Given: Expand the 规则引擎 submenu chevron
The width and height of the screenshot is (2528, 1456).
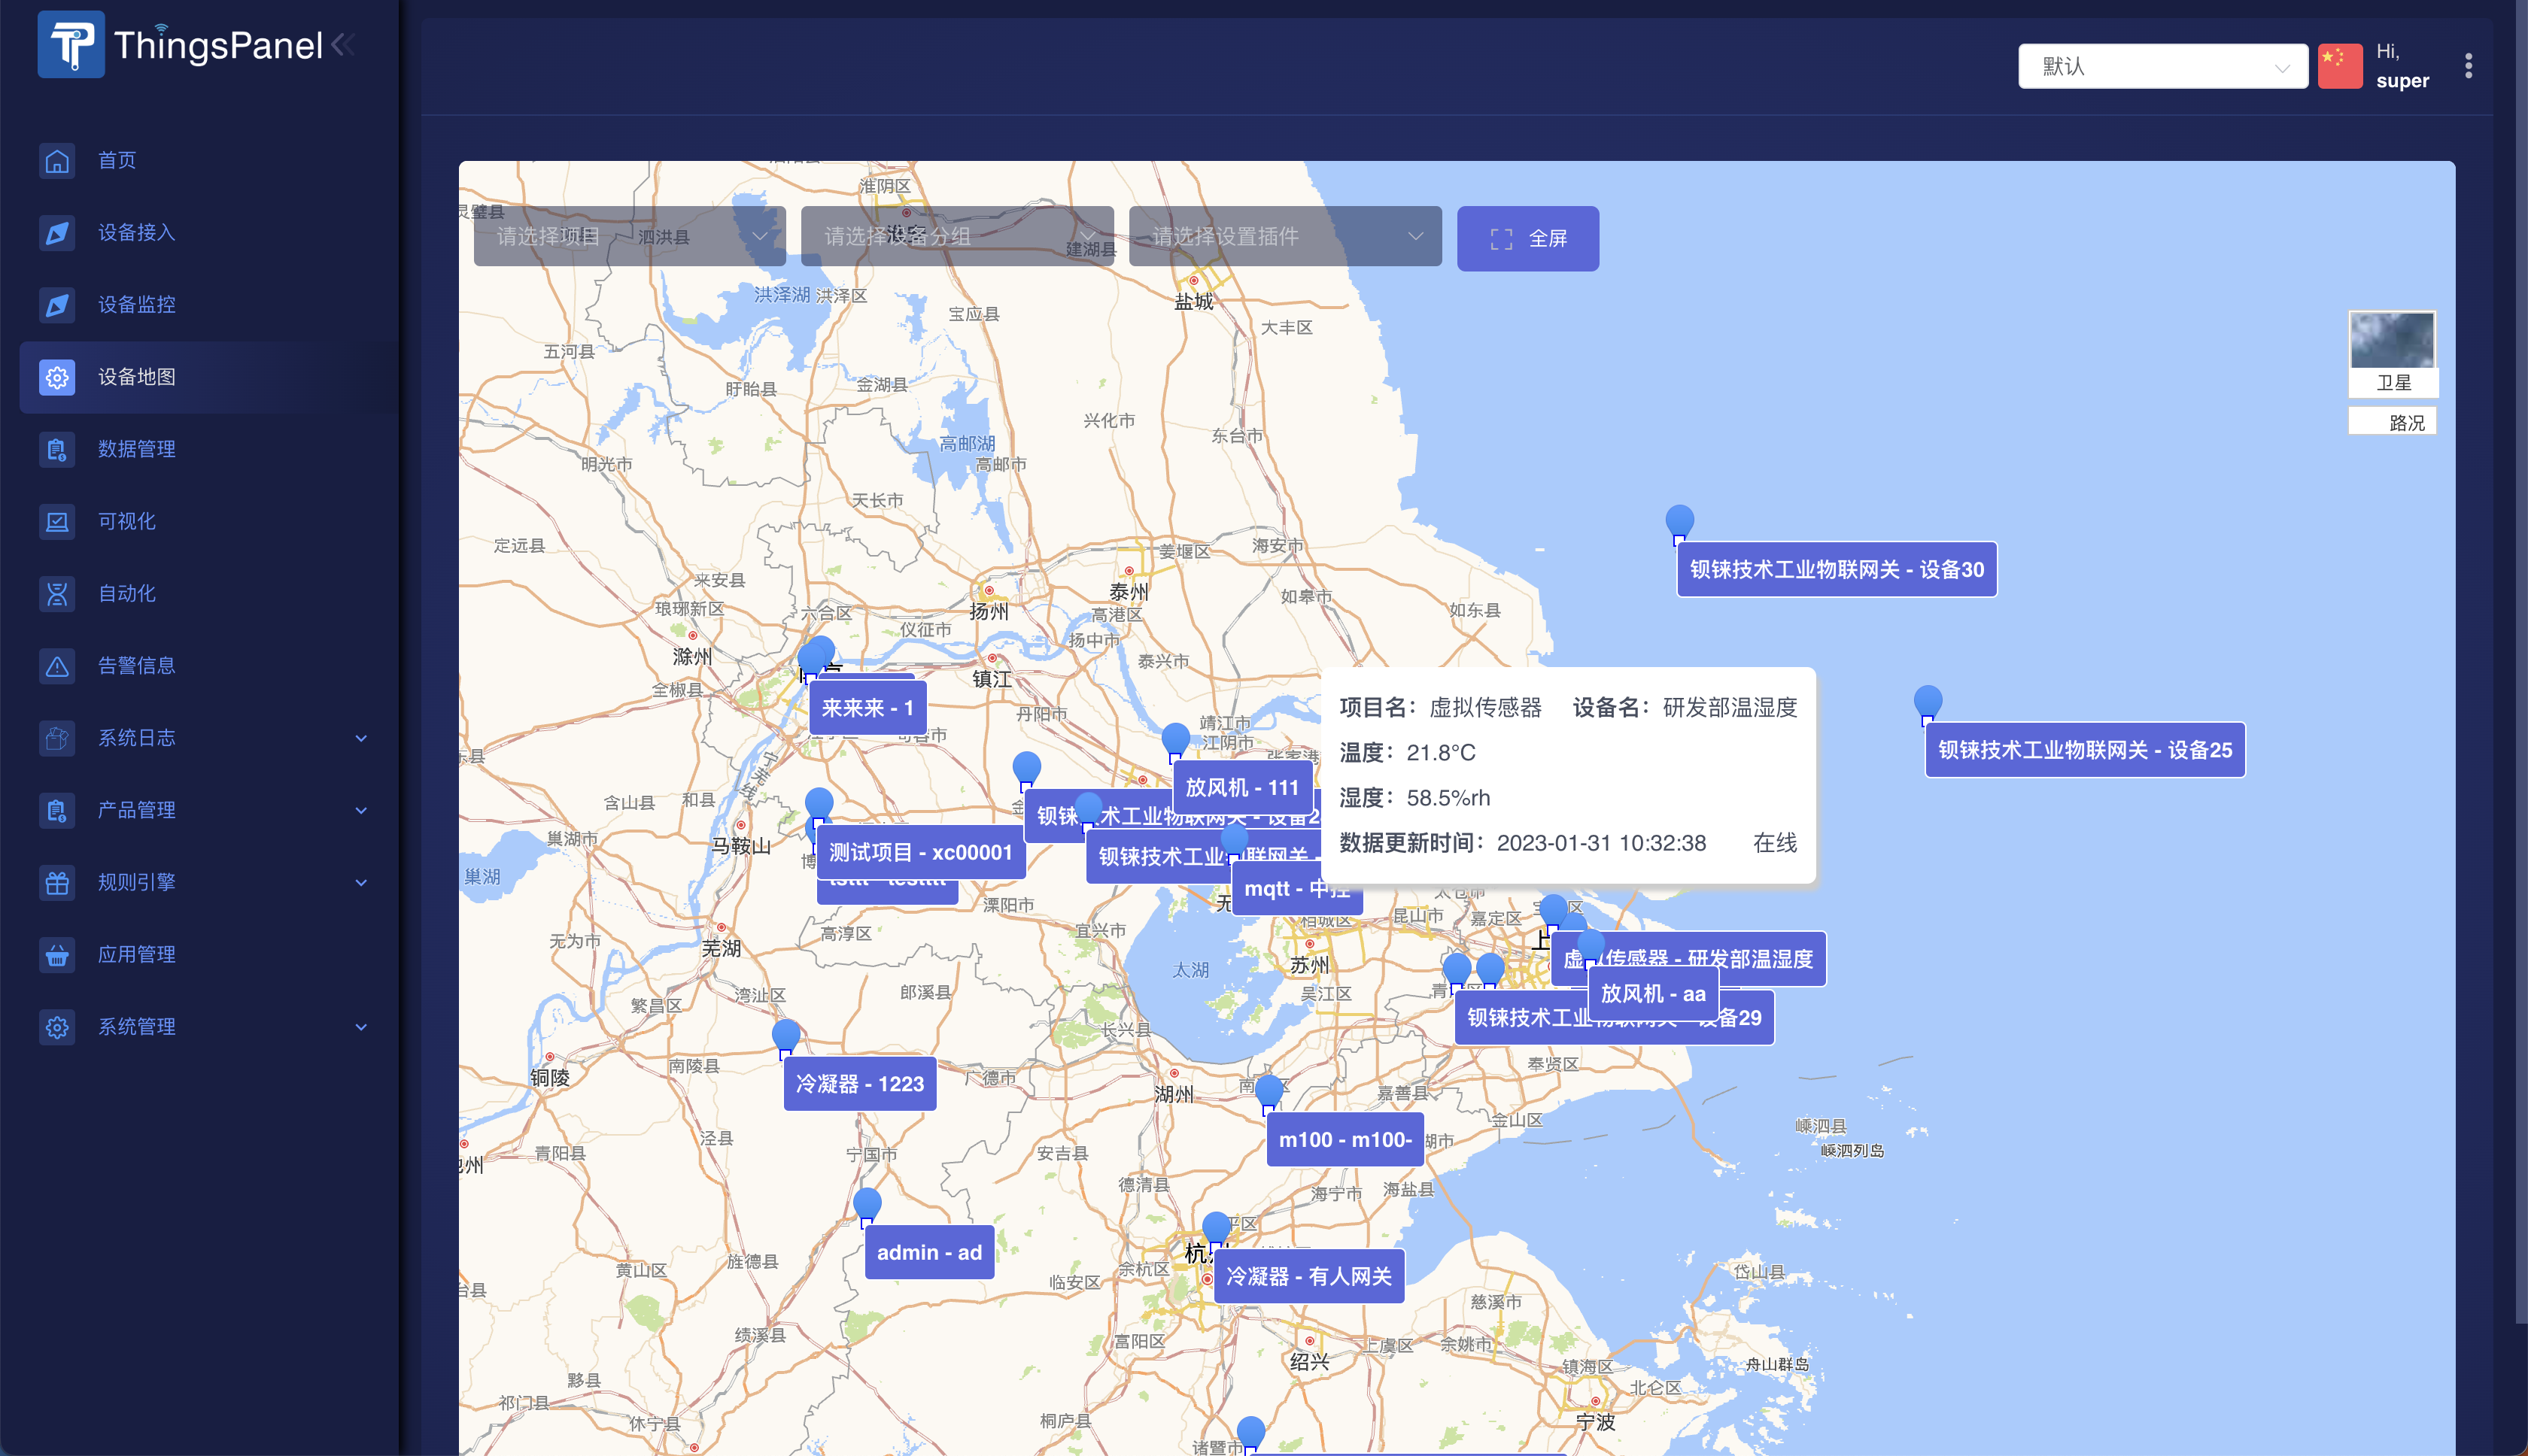Looking at the screenshot, I should pos(361,882).
